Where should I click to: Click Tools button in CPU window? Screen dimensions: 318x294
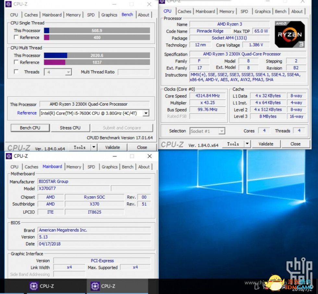click(233, 144)
